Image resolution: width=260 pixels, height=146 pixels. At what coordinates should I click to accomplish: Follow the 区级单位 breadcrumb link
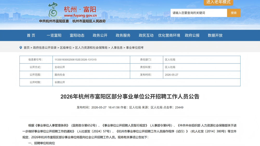pos(66,48)
